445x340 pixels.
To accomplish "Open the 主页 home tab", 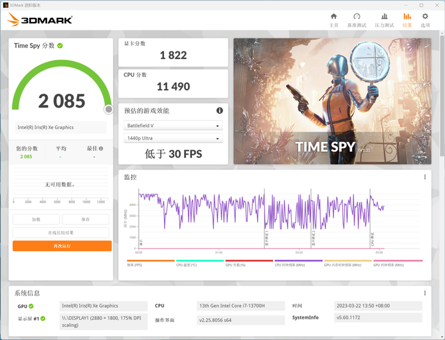I will point(333,20).
